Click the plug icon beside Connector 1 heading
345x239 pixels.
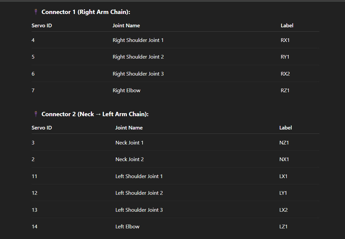(36, 12)
